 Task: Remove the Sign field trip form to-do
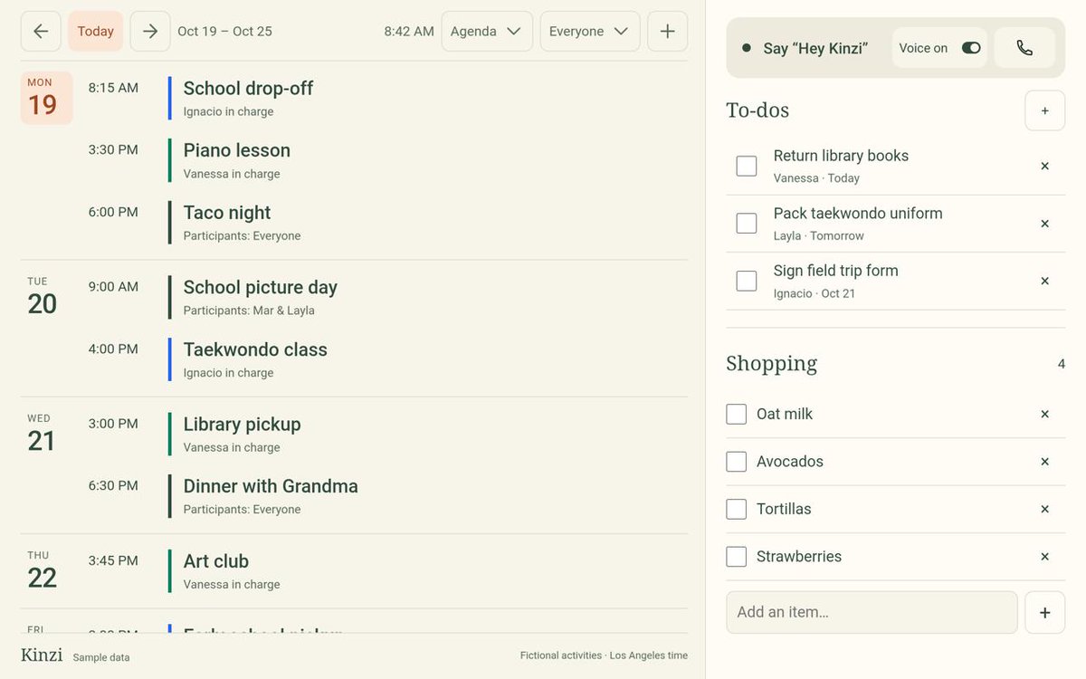[1044, 281]
